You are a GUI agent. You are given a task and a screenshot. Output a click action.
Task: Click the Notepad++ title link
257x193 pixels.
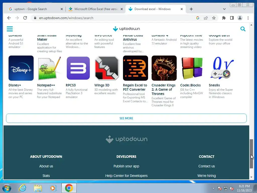point(46,85)
